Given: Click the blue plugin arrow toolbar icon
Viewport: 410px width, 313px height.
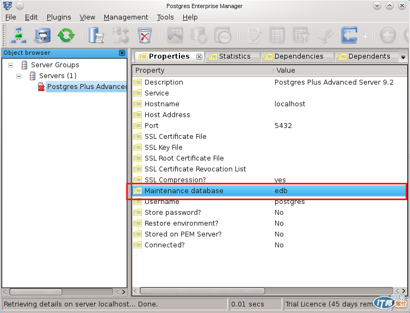Looking at the screenshot, I should 349,35.
